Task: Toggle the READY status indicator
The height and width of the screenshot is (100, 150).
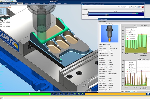Action: point(82,93)
